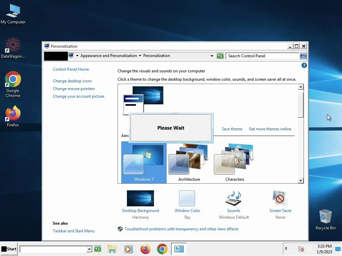Open Chrome from the taskbar
342x256 pixels.
point(162,249)
